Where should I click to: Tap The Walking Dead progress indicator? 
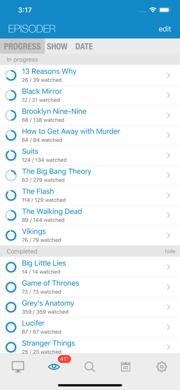[11, 215]
